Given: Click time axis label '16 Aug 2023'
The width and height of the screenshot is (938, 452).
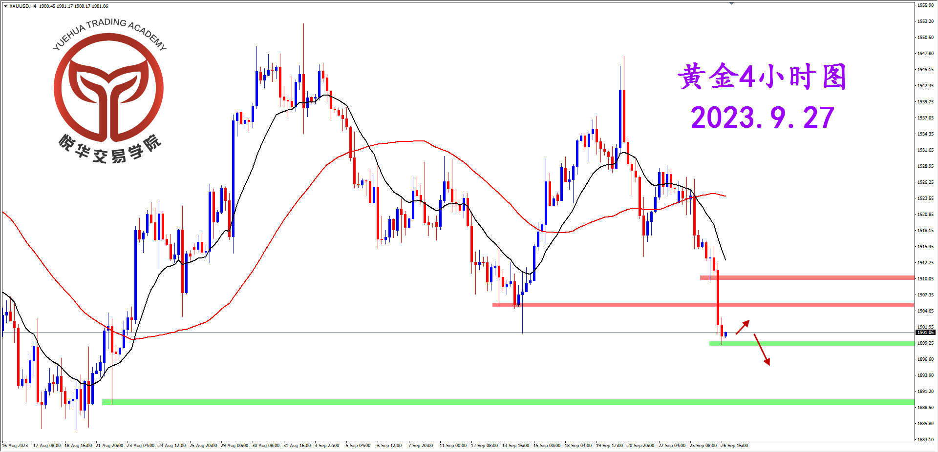Looking at the screenshot, I should pyautogui.click(x=15, y=446).
